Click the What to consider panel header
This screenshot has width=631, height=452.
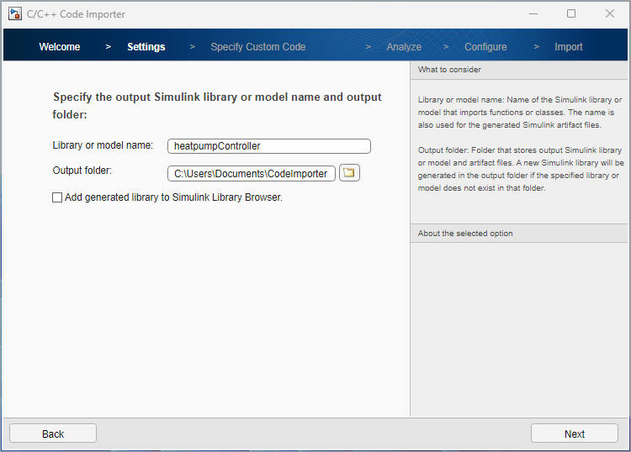coord(519,70)
